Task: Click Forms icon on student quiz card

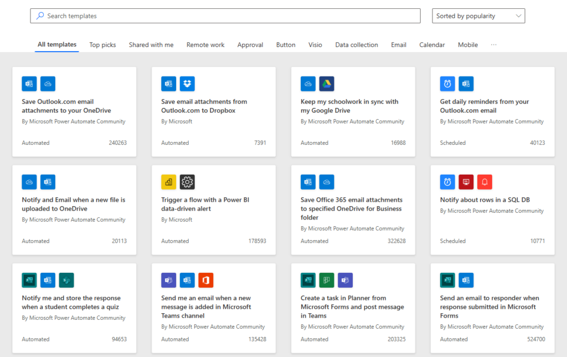Action: [29, 280]
